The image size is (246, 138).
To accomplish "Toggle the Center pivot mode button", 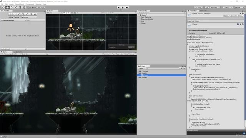I will [32, 7].
